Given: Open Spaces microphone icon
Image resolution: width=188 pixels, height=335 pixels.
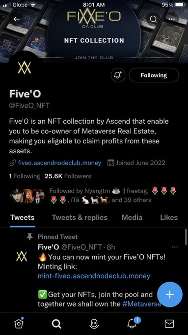Looking at the screenshot, I should [94, 324].
